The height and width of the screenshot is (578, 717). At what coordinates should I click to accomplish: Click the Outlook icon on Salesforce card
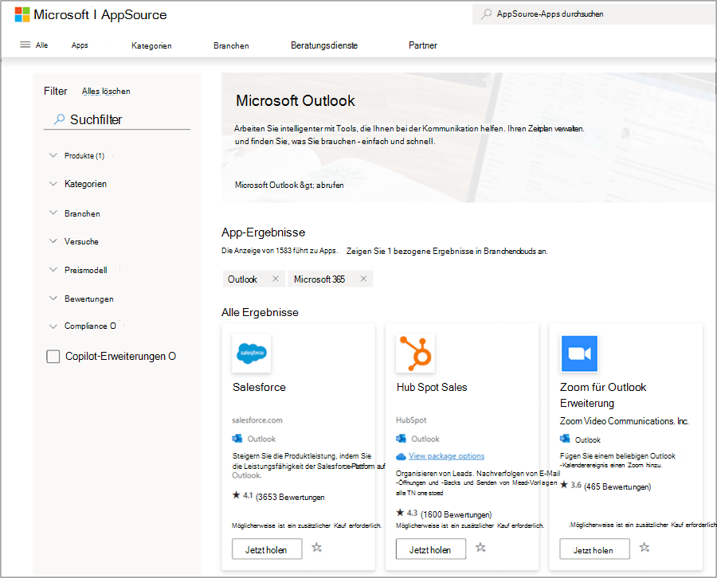pos(237,439)
